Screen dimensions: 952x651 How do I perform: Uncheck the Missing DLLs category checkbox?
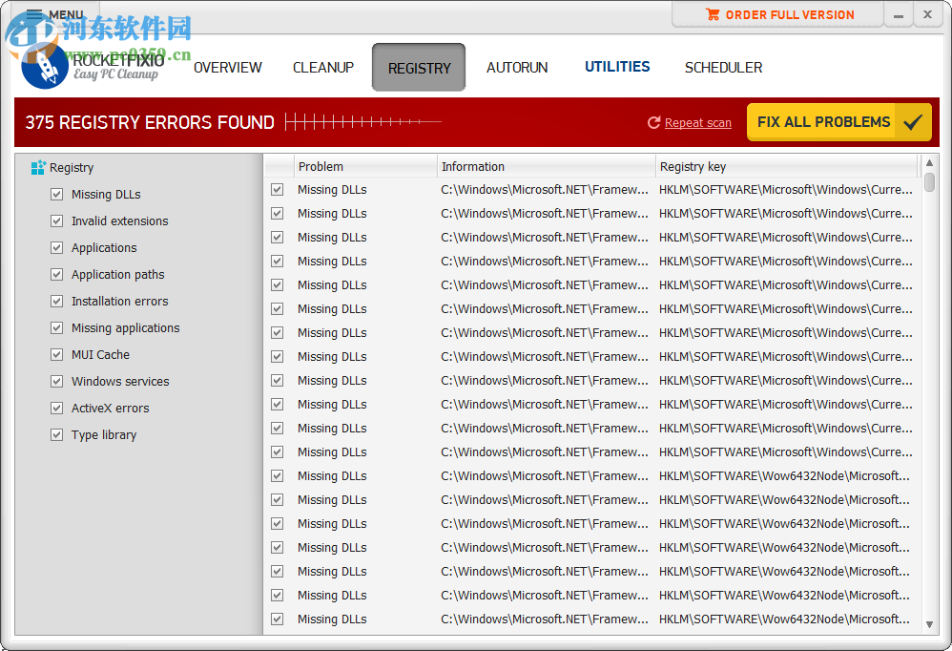pos(56,195)
